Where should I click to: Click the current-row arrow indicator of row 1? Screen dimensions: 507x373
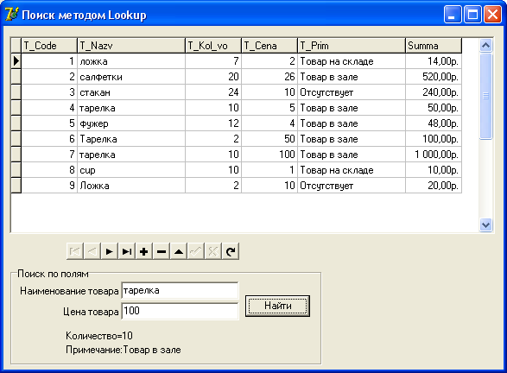pyautogui.click(x=16, y=61)
